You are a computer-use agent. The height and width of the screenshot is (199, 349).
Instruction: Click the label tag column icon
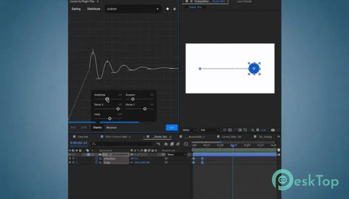[87, 151]
